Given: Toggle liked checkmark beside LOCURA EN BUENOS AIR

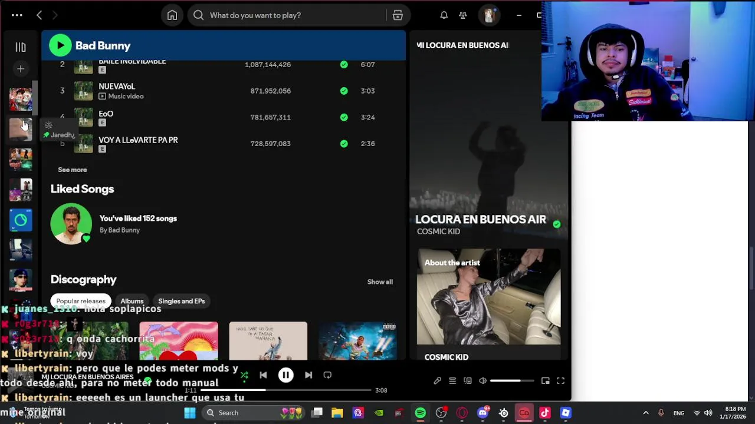Looking at the screenshot, I should click(557, 224).
